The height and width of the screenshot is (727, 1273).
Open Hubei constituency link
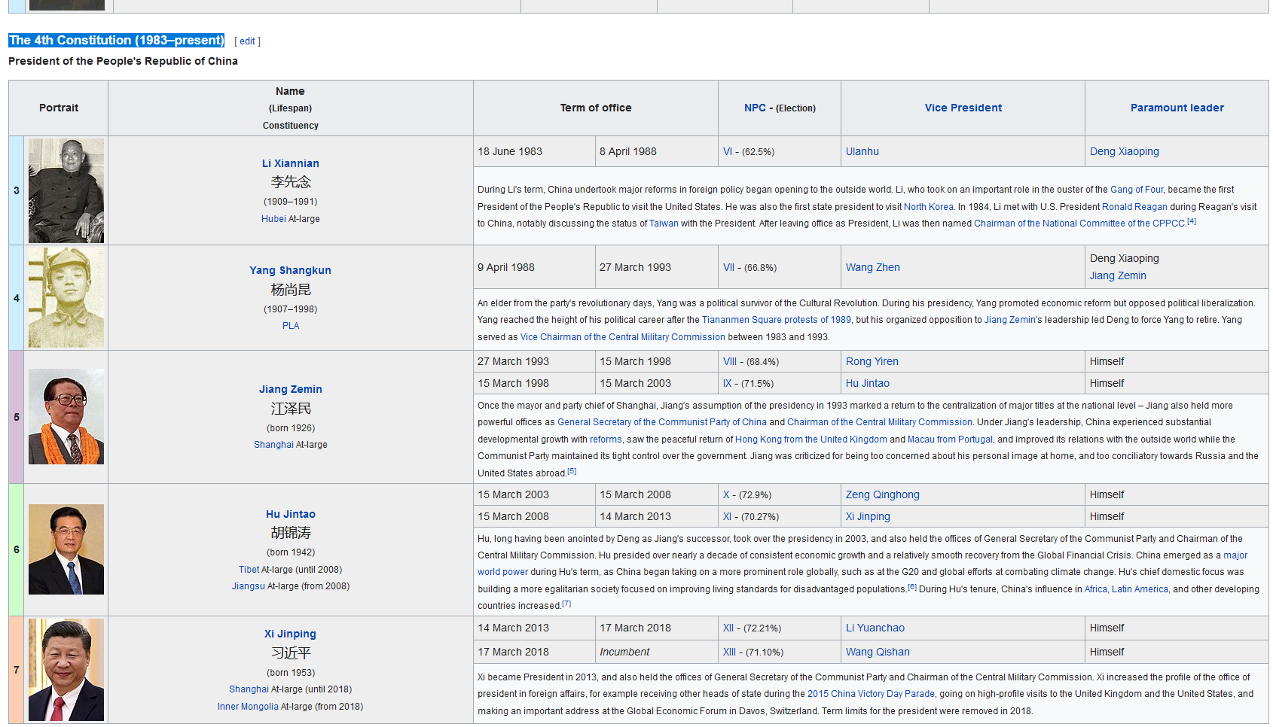[x=273, y=219]
